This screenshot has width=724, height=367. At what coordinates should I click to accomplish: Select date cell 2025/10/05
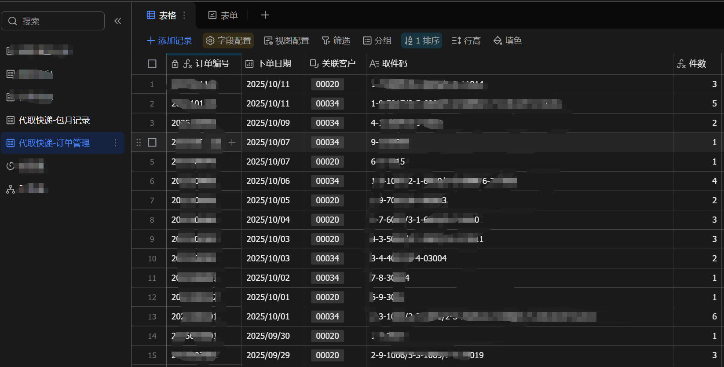tap(274, 201)
